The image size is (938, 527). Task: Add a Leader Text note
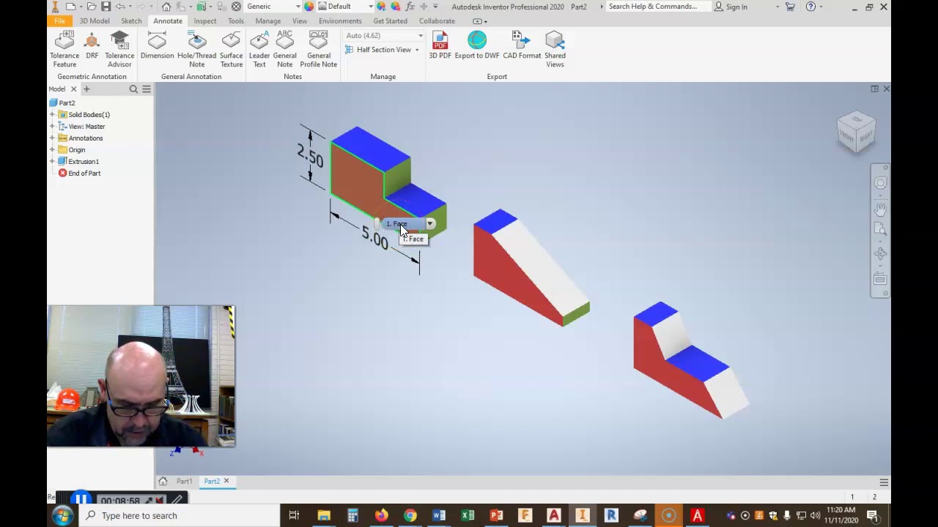coord(259,50)
